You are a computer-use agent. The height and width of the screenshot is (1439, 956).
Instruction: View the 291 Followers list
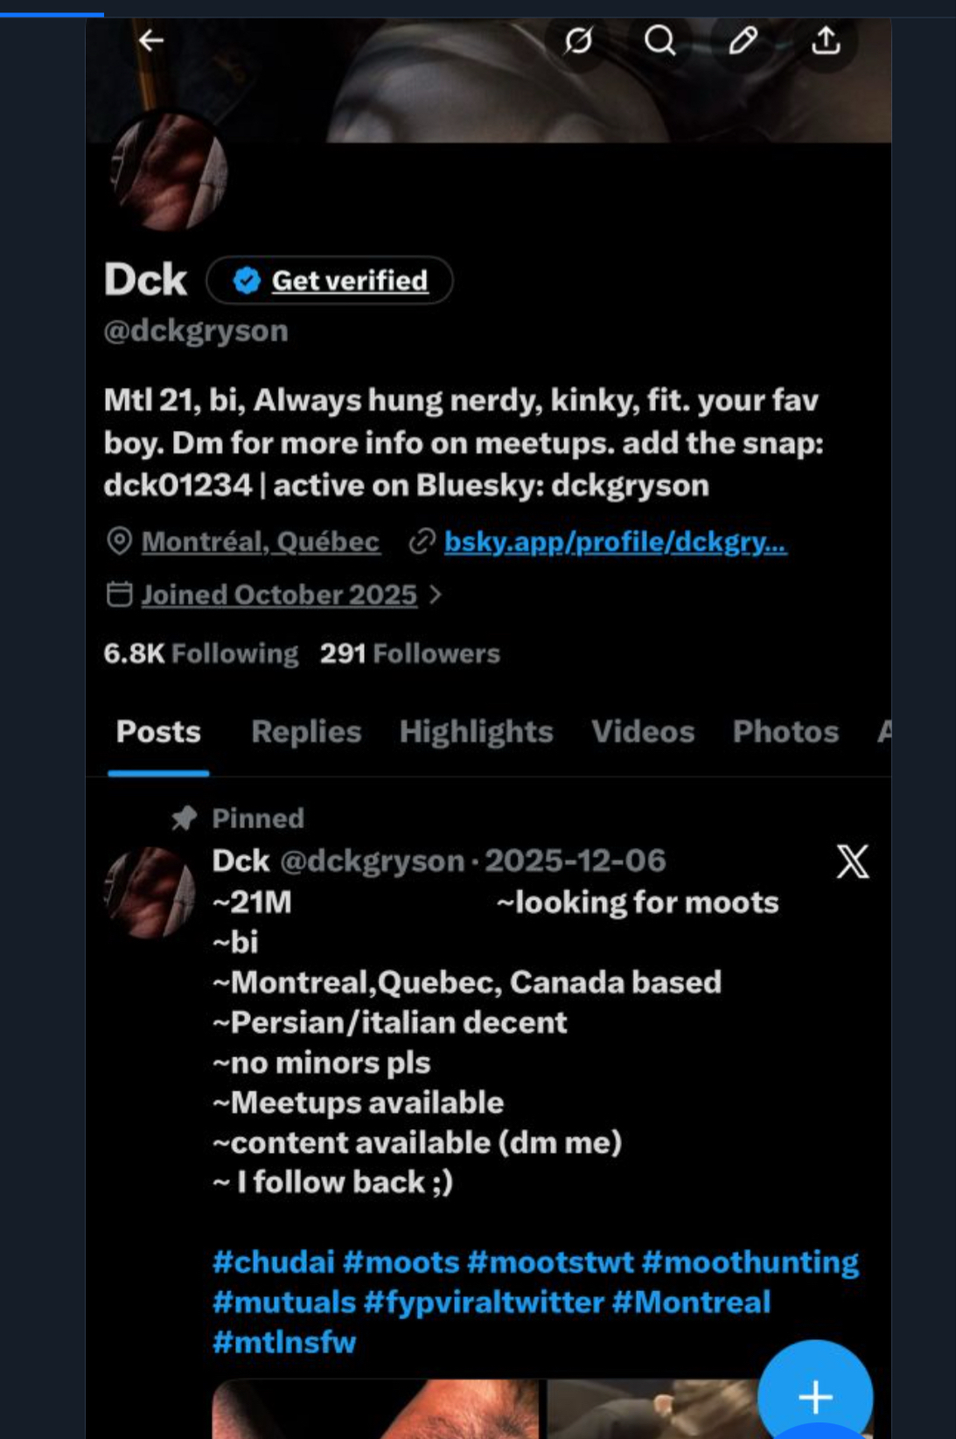[409, 654]
